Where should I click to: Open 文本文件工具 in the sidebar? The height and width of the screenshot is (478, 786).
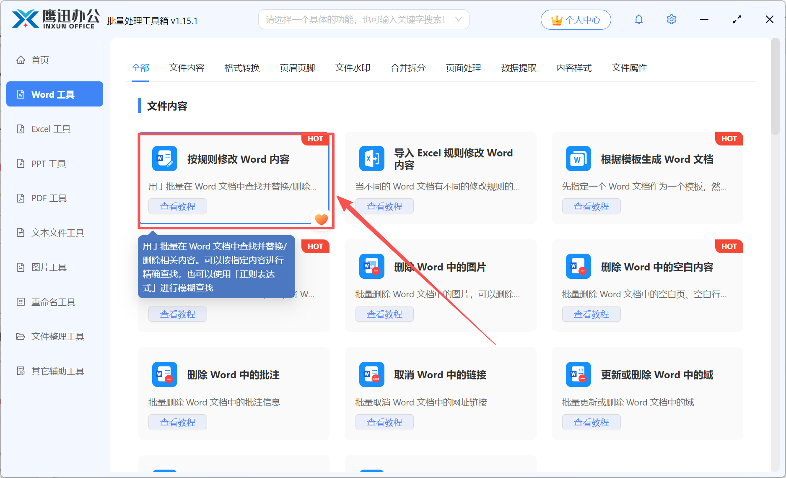pos(54,233)
